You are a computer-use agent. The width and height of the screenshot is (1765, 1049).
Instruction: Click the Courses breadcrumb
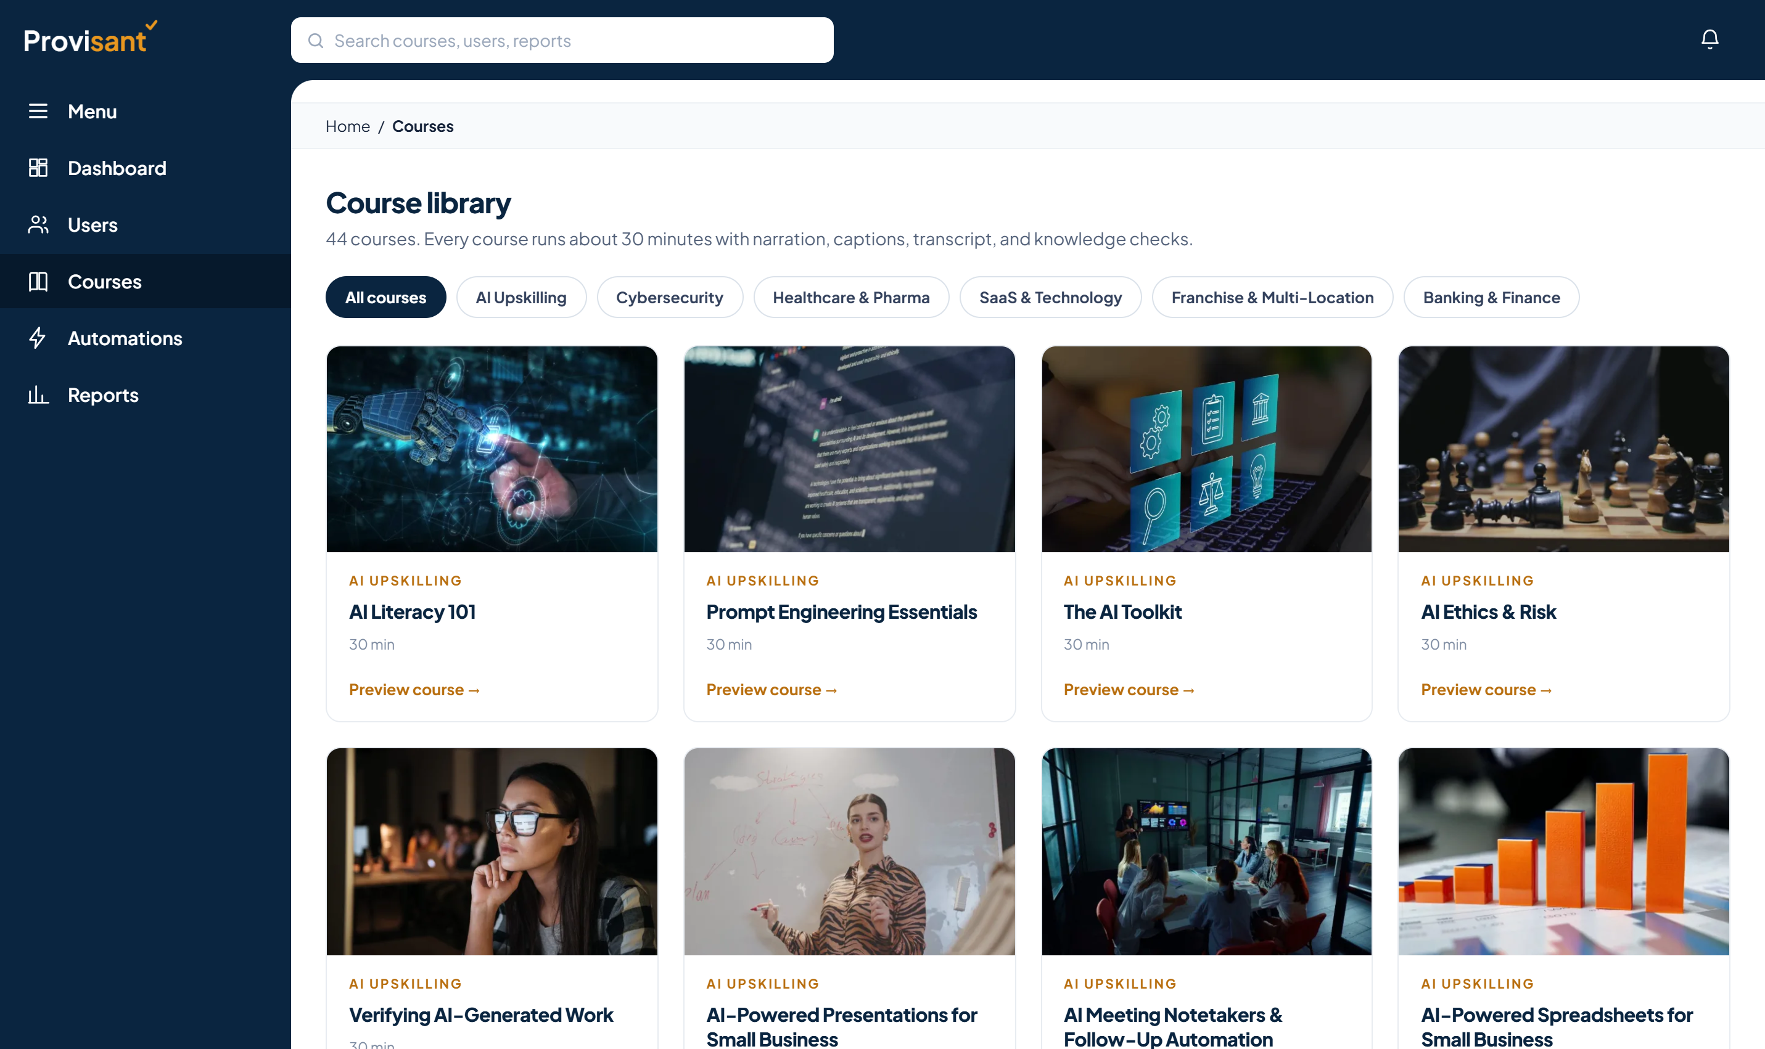click(x=423, y=126)
